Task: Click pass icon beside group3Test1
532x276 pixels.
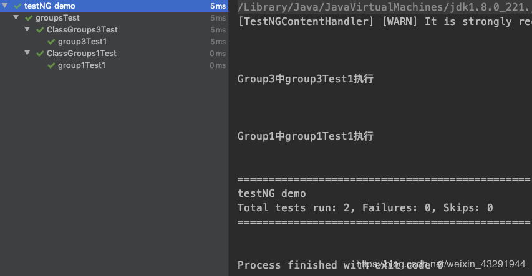Action: click(x=51, y=42)
